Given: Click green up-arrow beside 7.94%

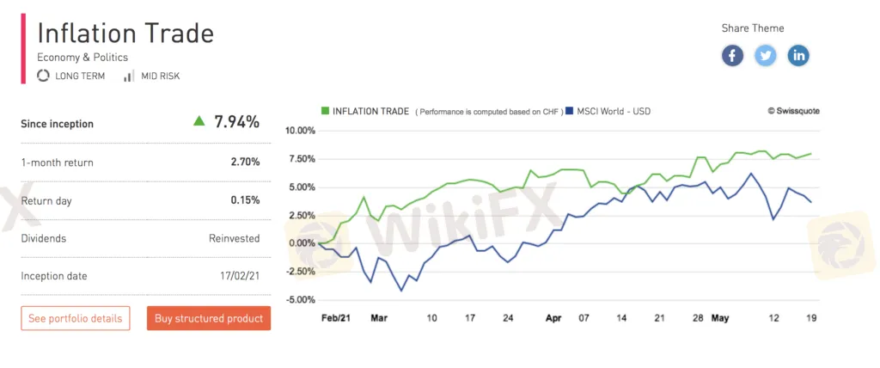Looking at the screenshot, I should [199, 121].
